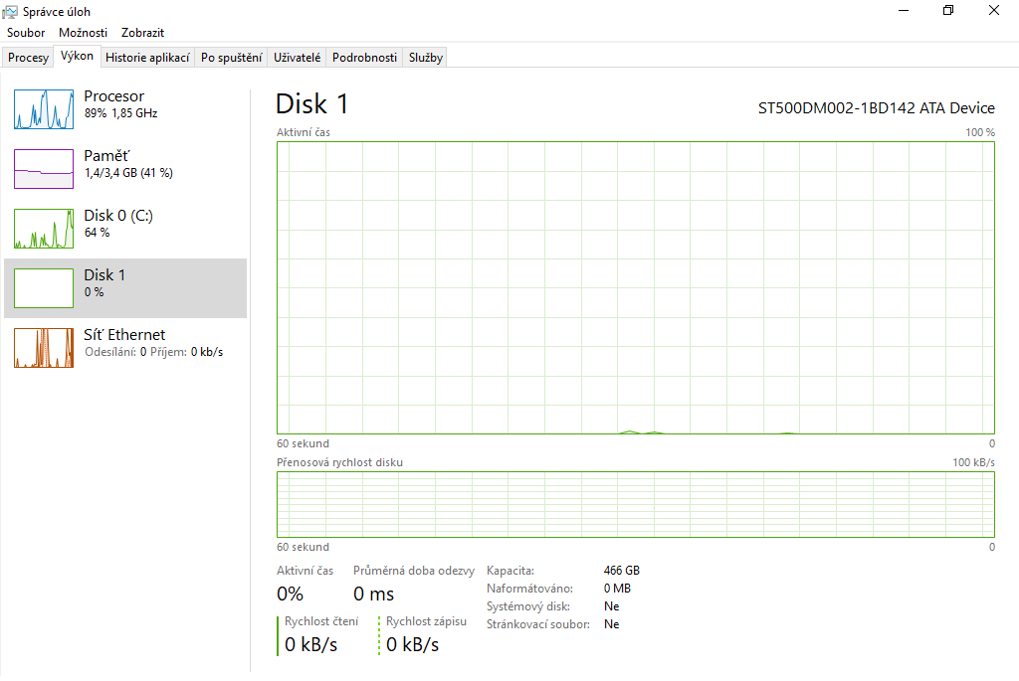Open the Zobrazit menu
The height and width of the screenshot is (681, 1019).
(x=142, y=33)
